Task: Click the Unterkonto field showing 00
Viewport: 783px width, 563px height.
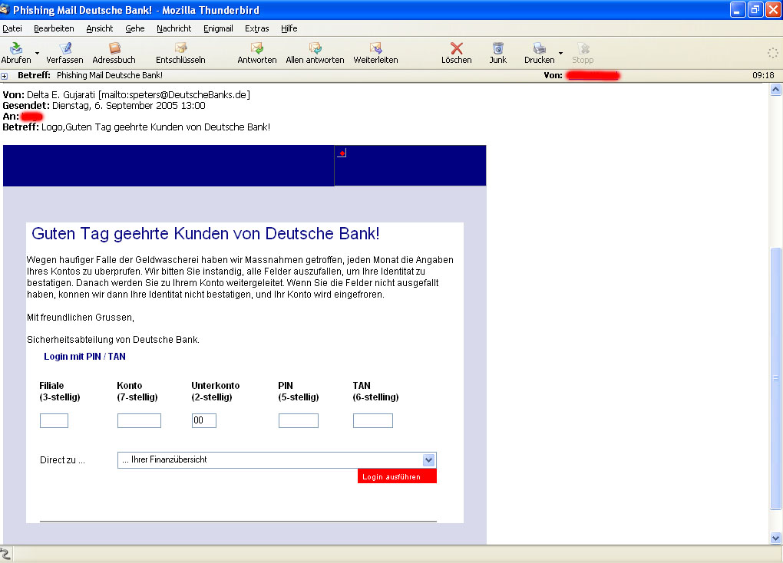Action: pos(203,421)
